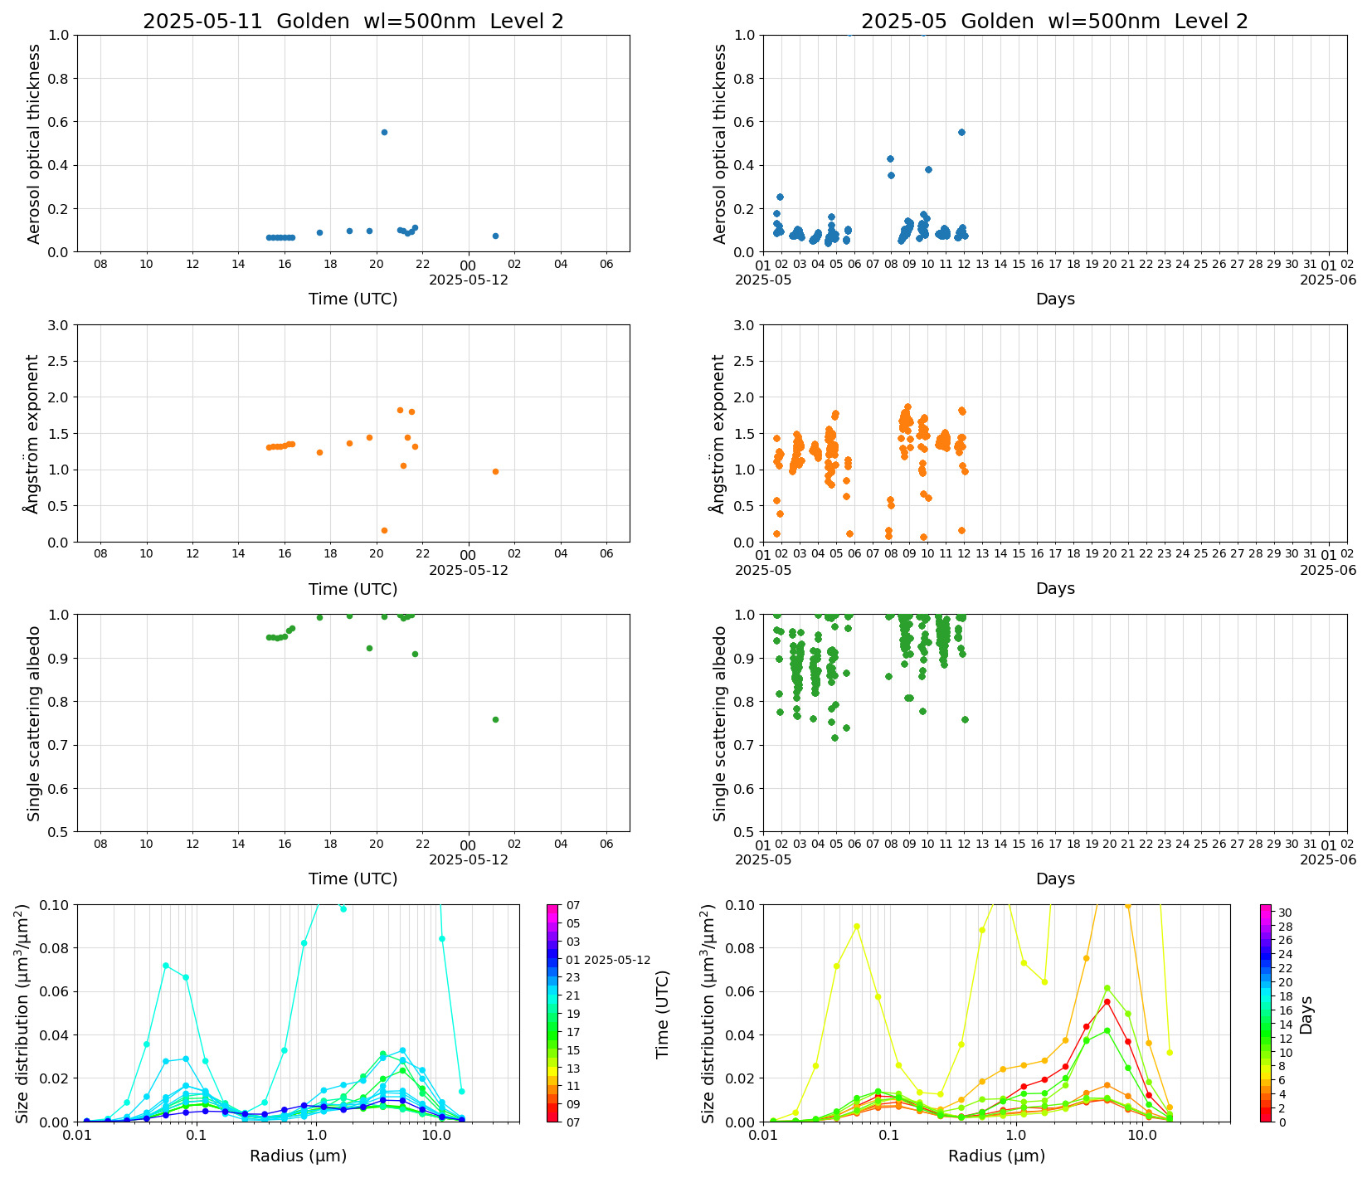Click 'Radius (µm)' label under monthly size plot
This screenshot has width=1372, height=1178.
pyautogui.click(x=997, y=1156)
